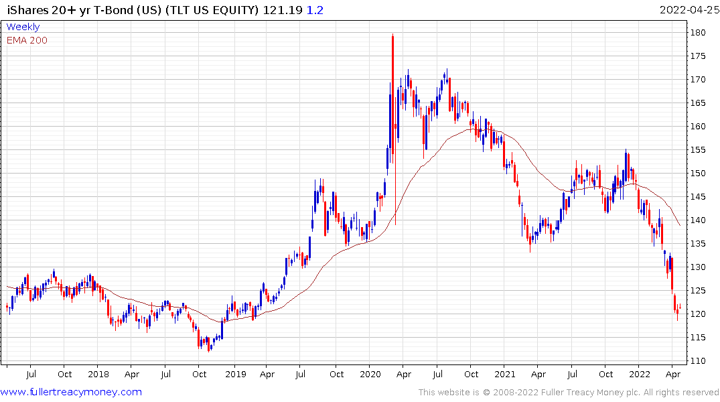Click the 160 price axis label

tap(698, 127)
